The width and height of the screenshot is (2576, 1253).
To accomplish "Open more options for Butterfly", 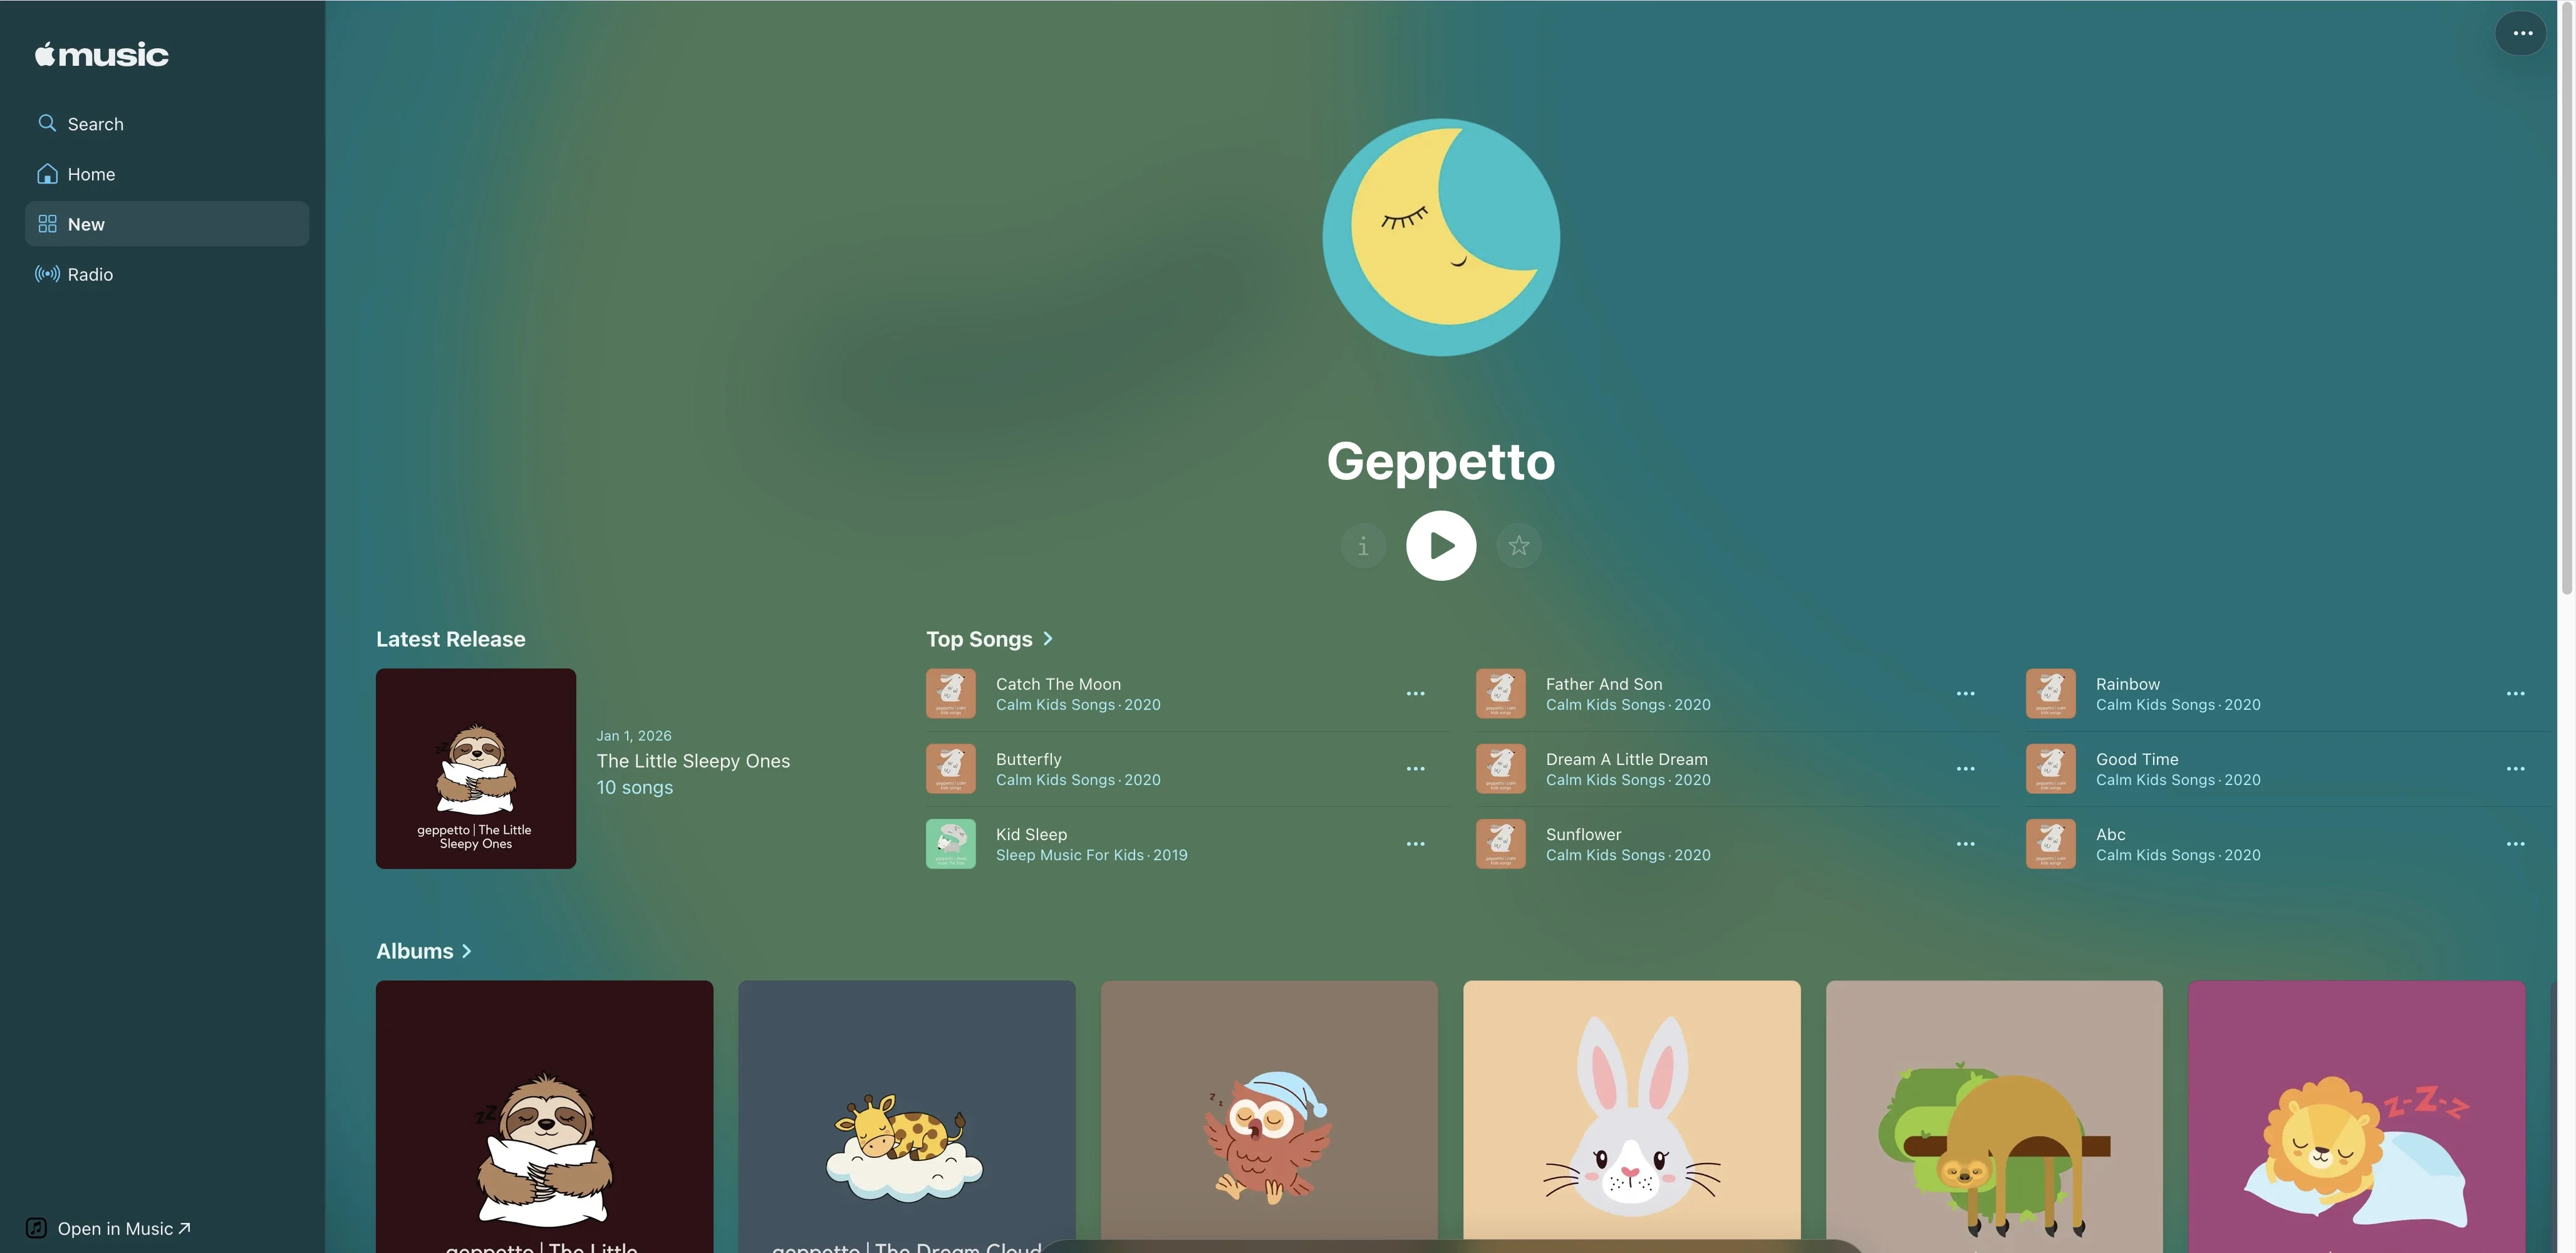I will click(x=1415, y=768).
